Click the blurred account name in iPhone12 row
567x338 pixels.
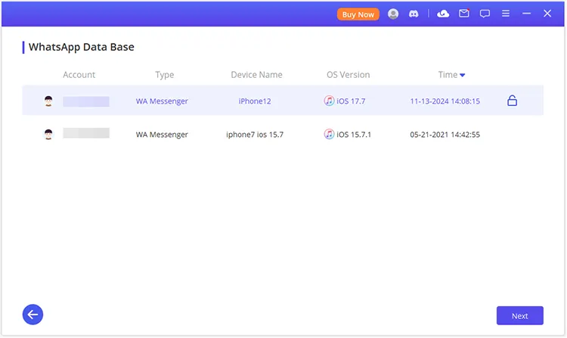coord(86,101)
